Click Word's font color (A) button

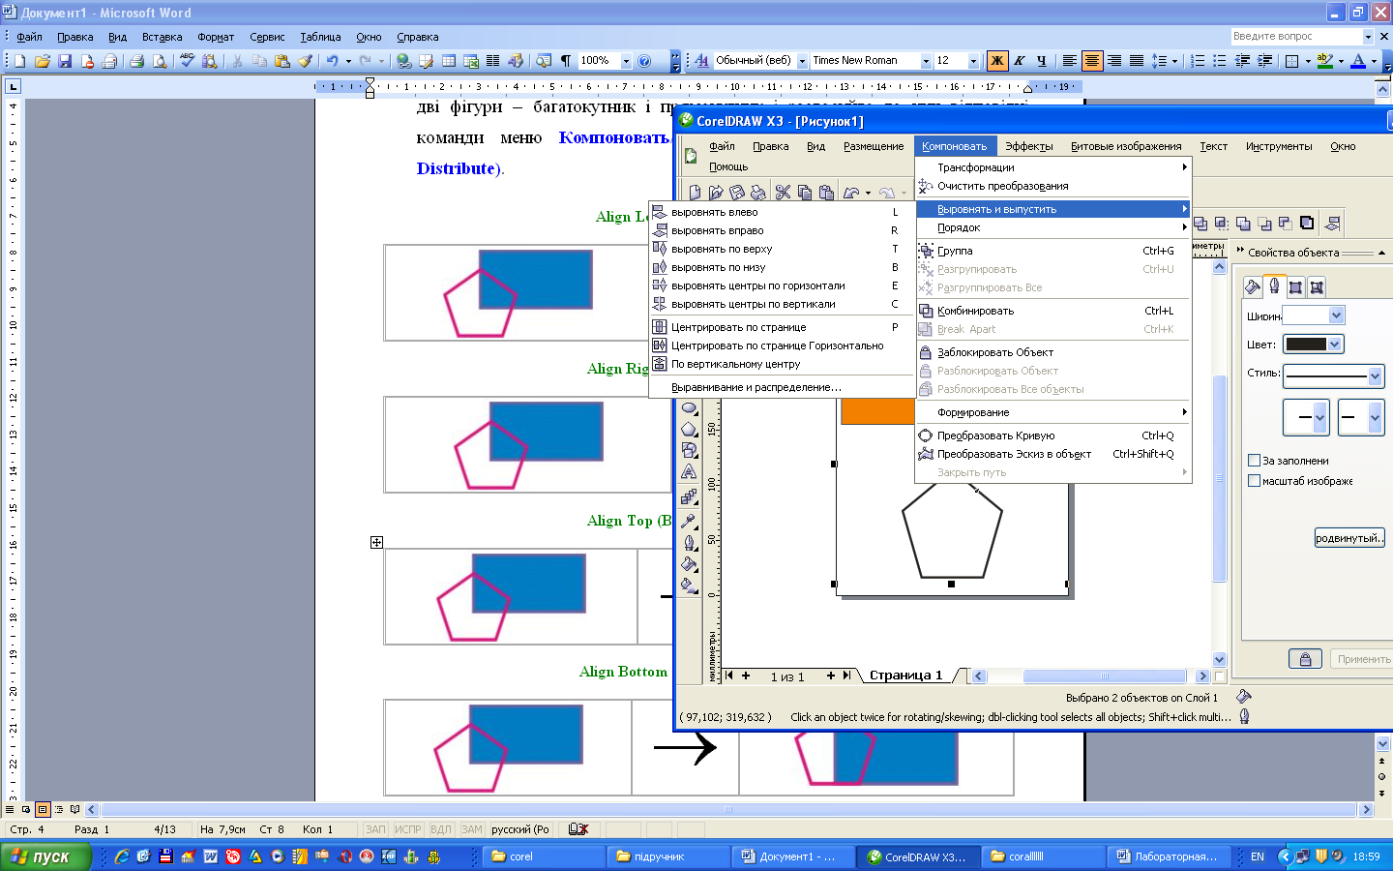pyautogui.click(x=1358, y=61)
